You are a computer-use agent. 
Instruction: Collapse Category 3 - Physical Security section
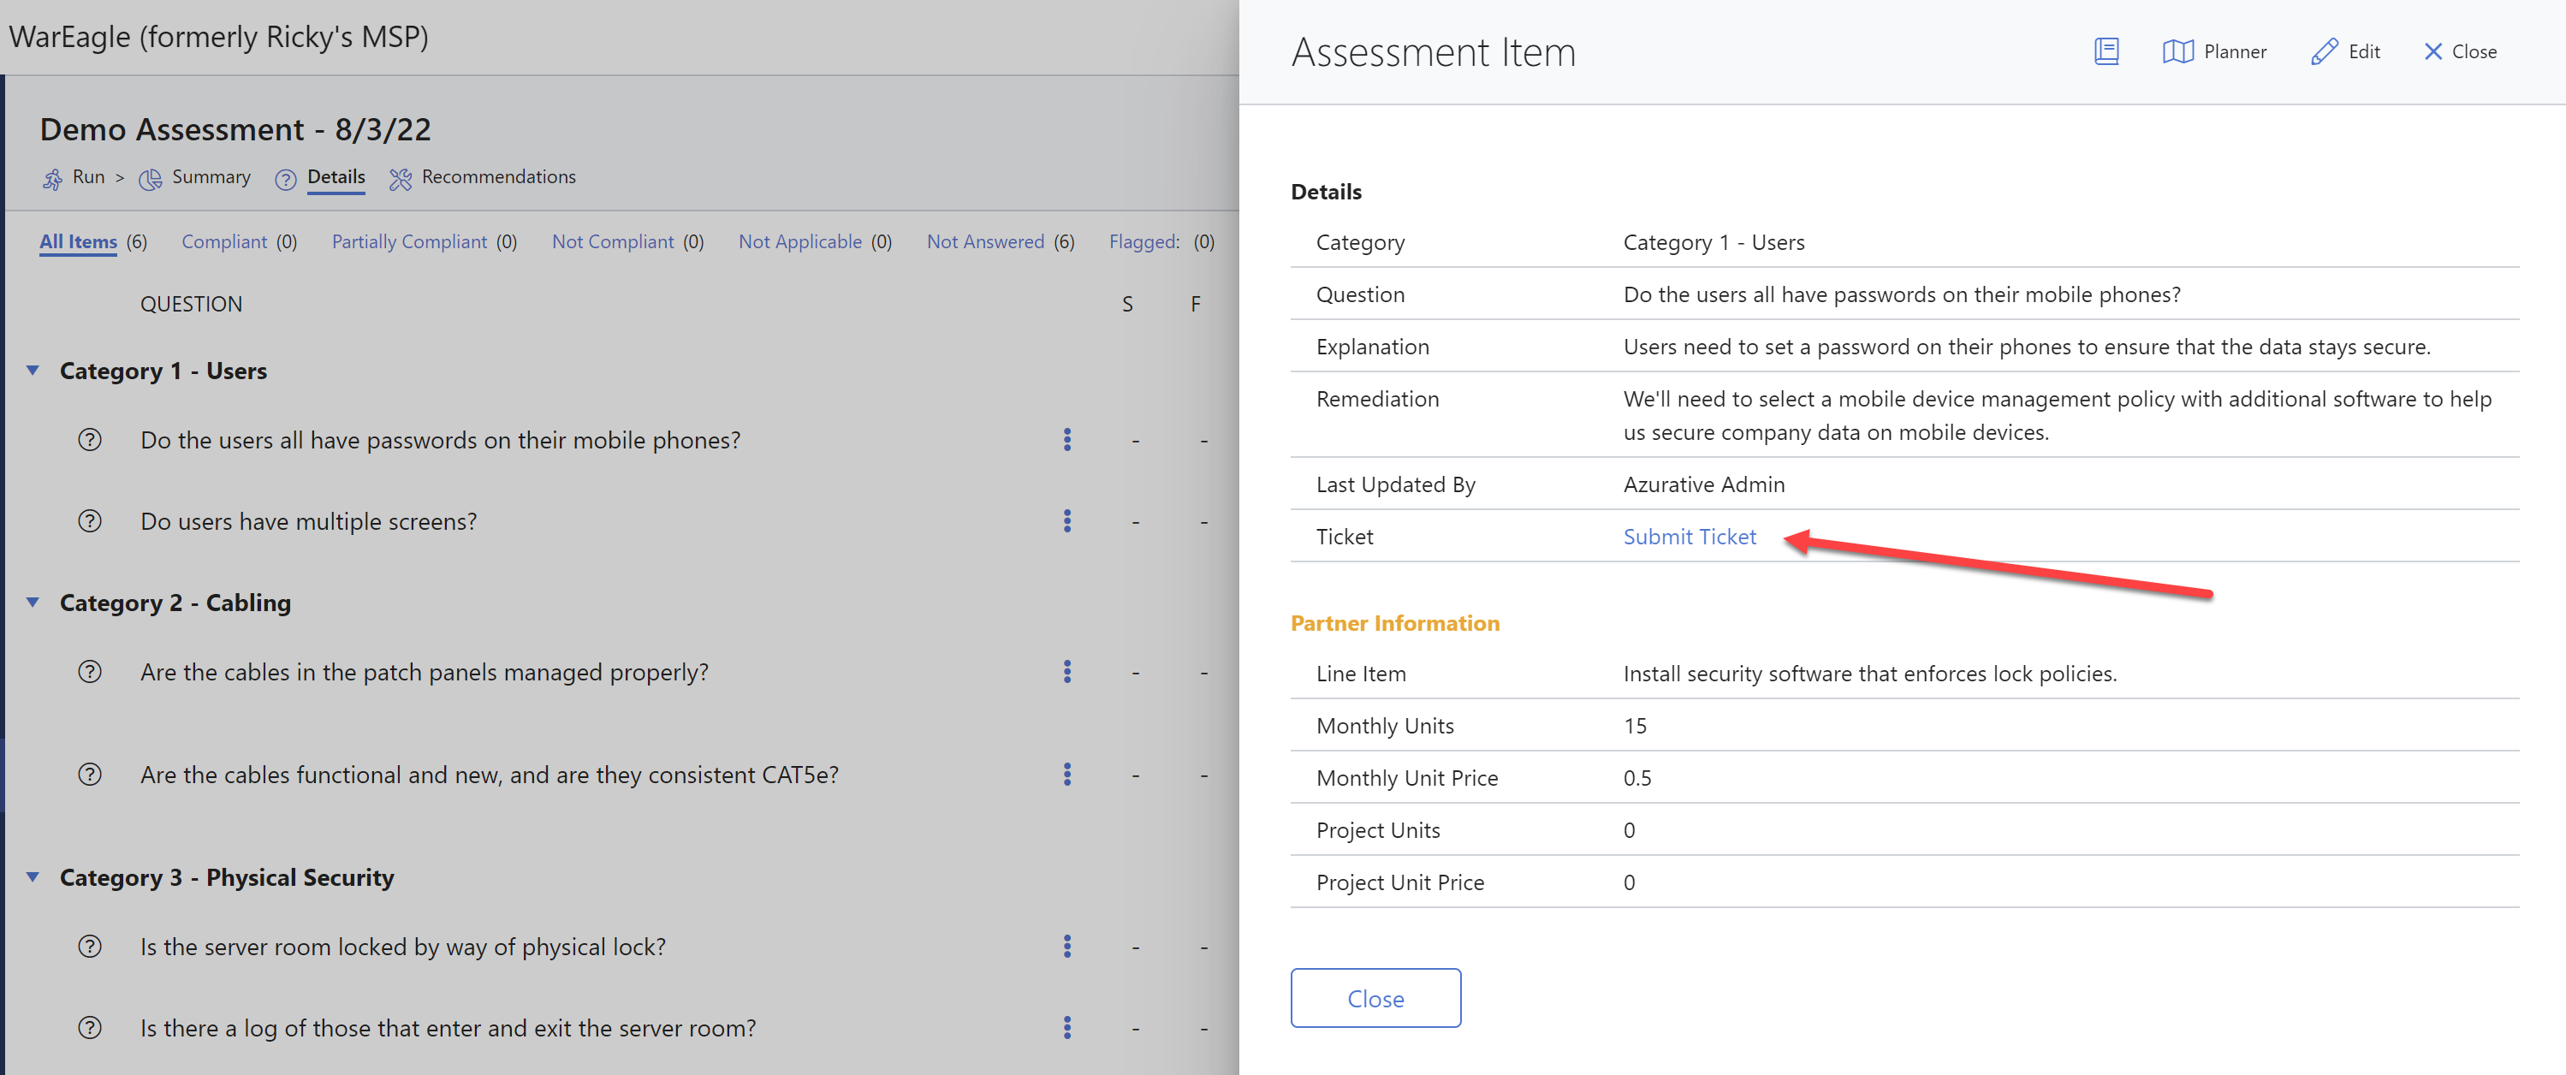coord(33,878)
